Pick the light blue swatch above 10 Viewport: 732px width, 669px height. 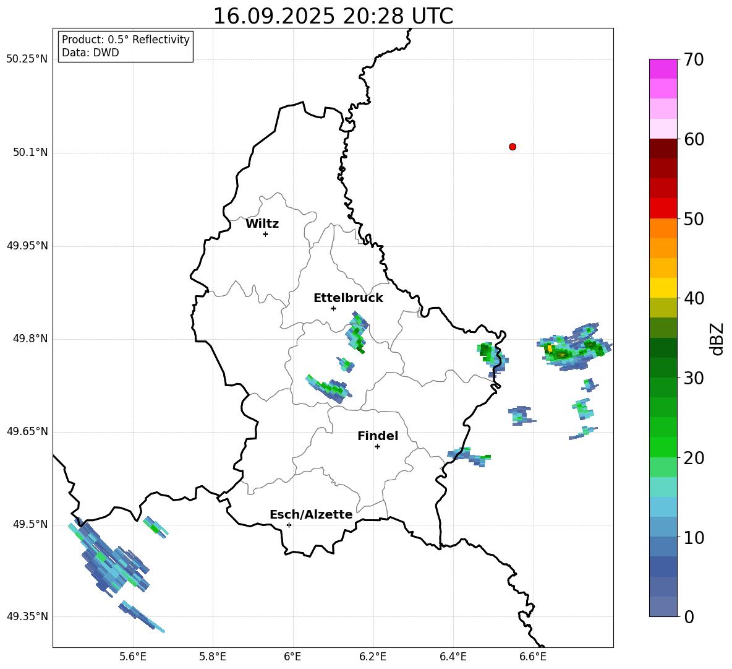coord(663,527)
